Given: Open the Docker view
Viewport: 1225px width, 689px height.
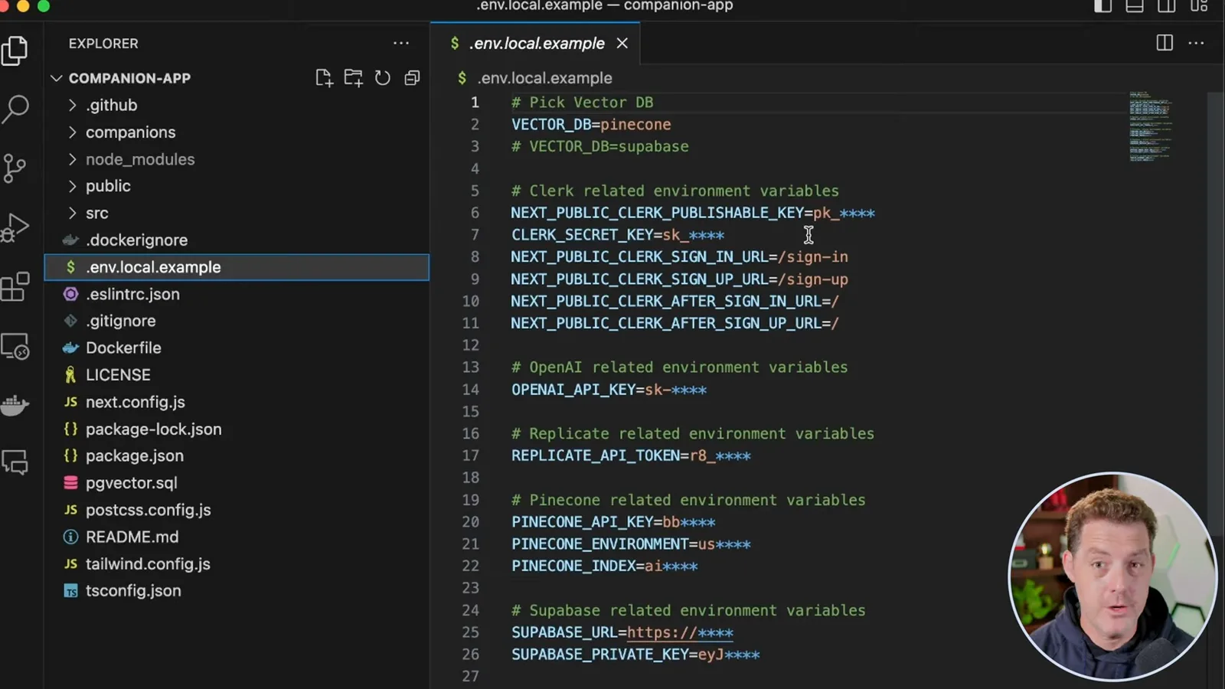Looking at the screenshot, I should click(15, 404).
